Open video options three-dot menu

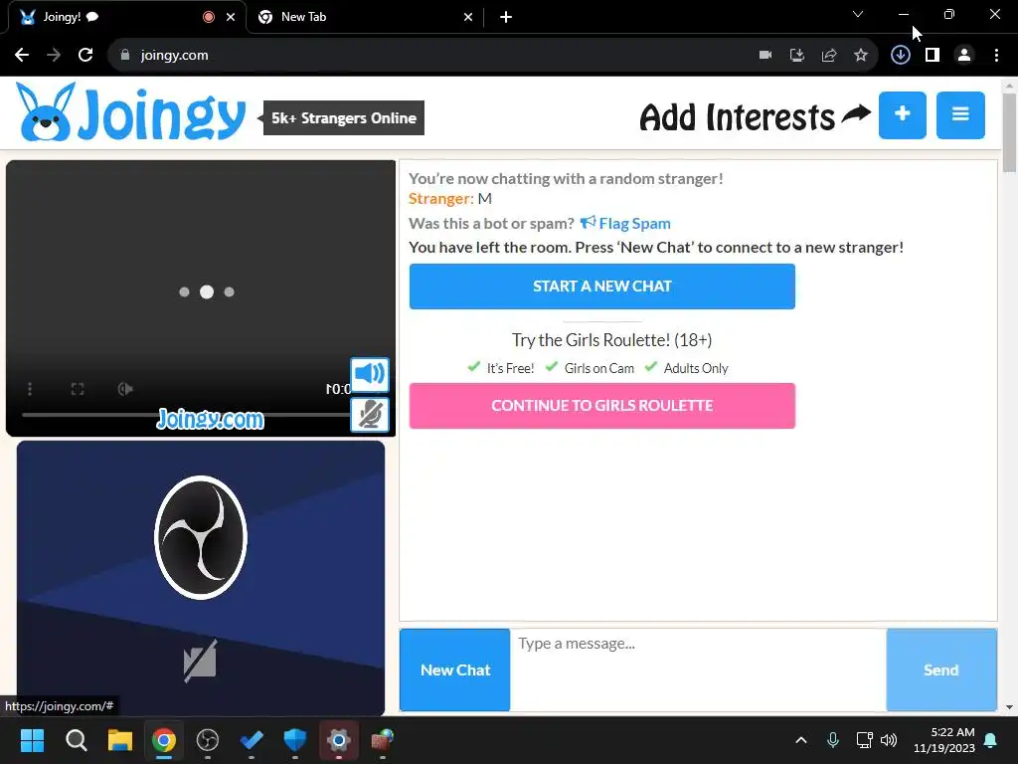[30, 389]
